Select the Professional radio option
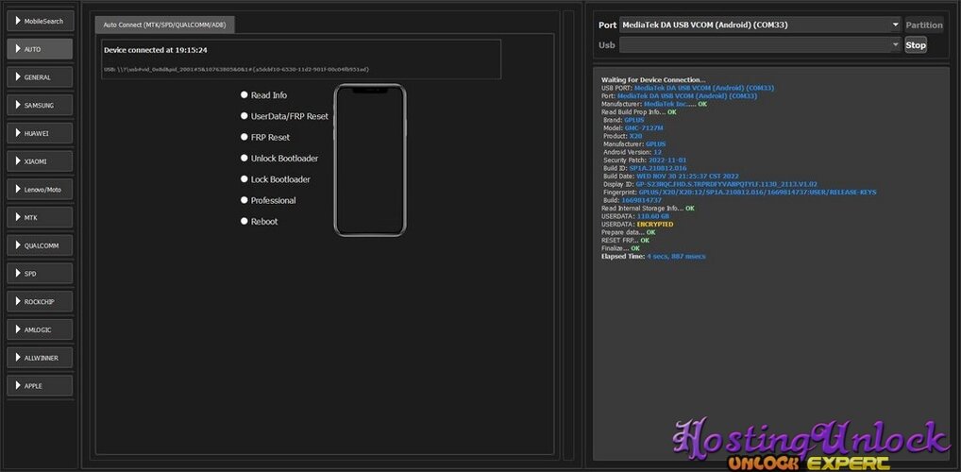Screen dimensions: 961x472 tap(268, 200)
